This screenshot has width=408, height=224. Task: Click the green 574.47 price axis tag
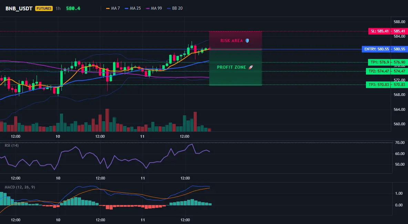pyautogui.click(x=399, y=71)
